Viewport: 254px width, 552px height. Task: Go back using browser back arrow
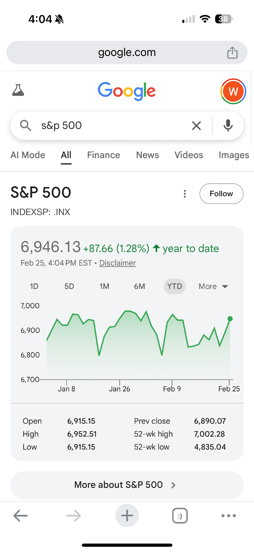click(21, 515)
